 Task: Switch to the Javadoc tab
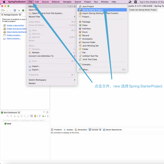[69, 130]
